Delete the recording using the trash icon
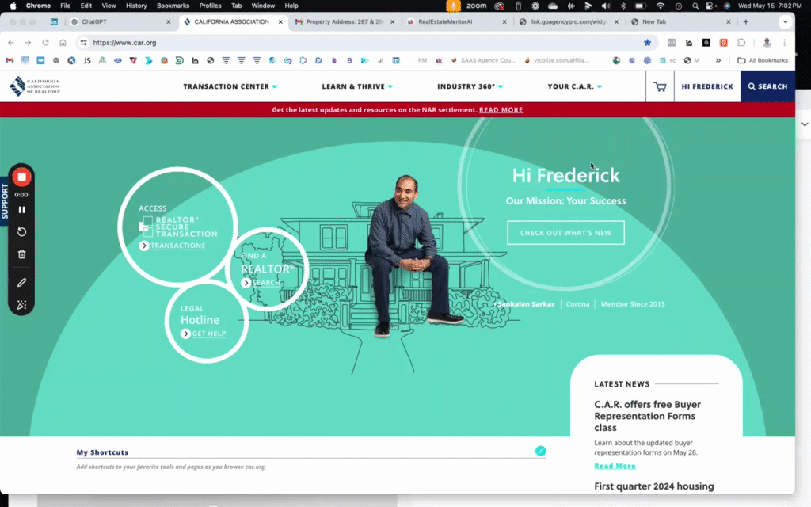 [x=21, y=254]
